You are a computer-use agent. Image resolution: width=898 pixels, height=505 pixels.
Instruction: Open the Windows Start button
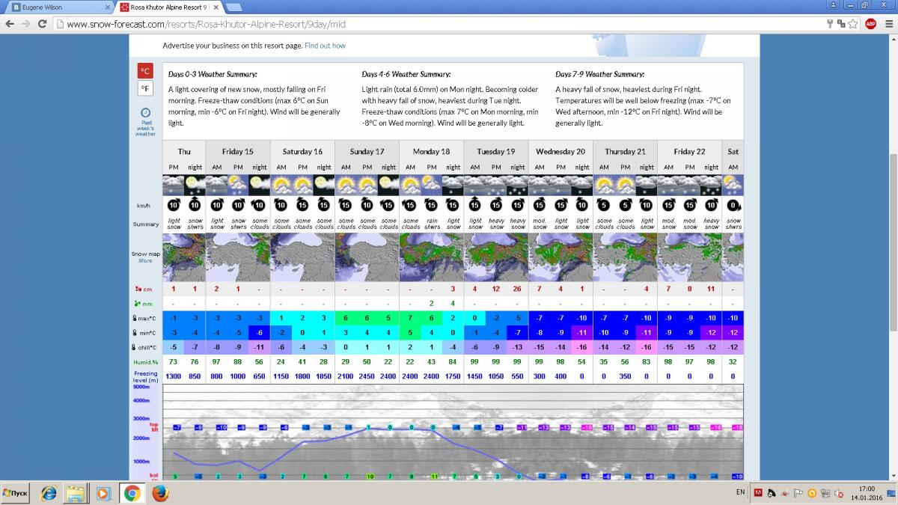click(16, 493)
